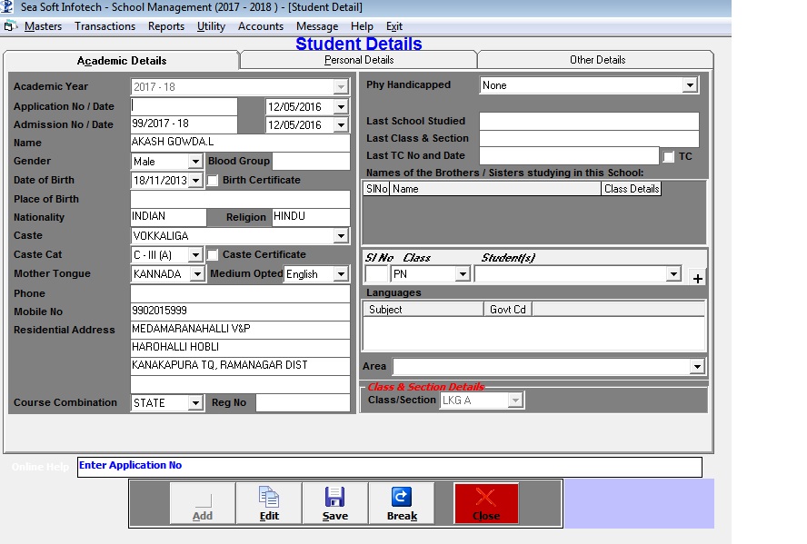Switch to Personal Details tab
Viewport: 807px width, 544px height.
pos(359,60)
